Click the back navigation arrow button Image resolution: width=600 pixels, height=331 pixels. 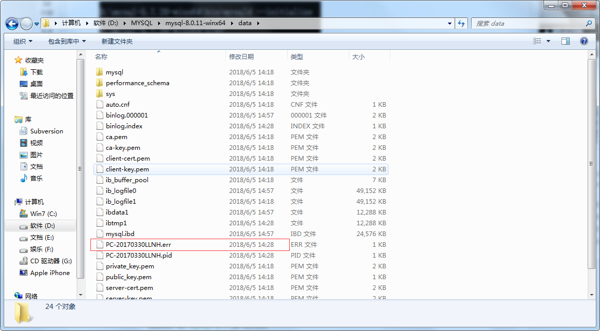point(12,24)
